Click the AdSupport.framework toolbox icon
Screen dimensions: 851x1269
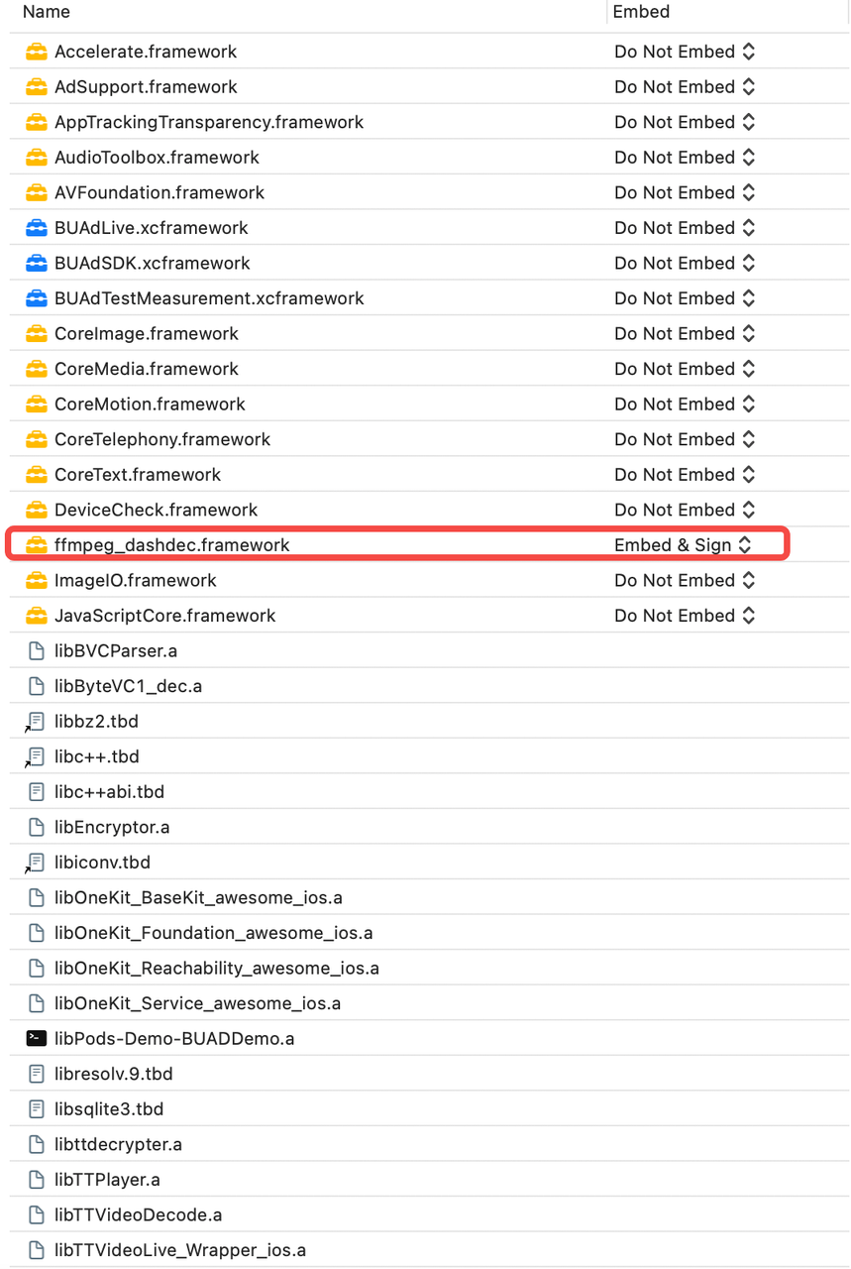[37, 87]
